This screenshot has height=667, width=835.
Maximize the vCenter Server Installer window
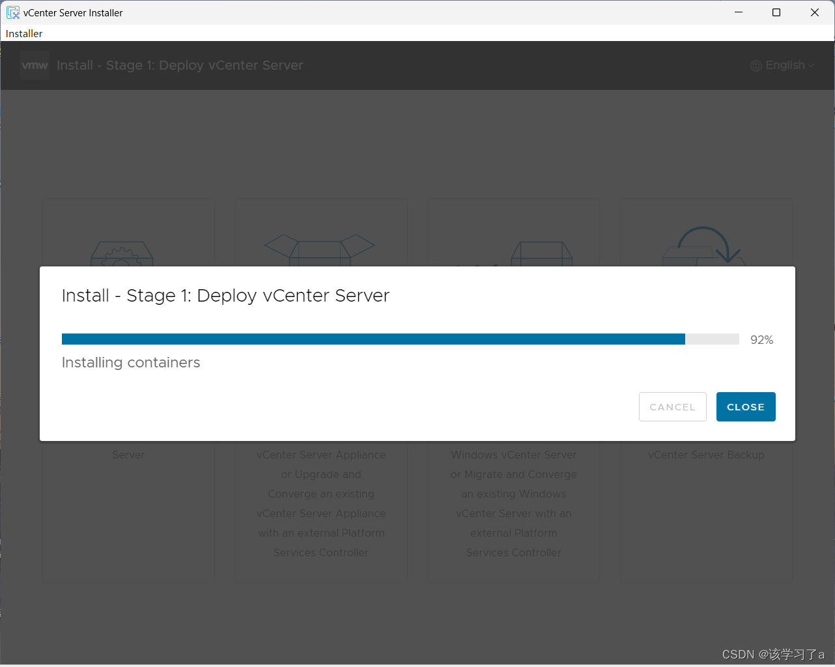[x=776, y=12]
